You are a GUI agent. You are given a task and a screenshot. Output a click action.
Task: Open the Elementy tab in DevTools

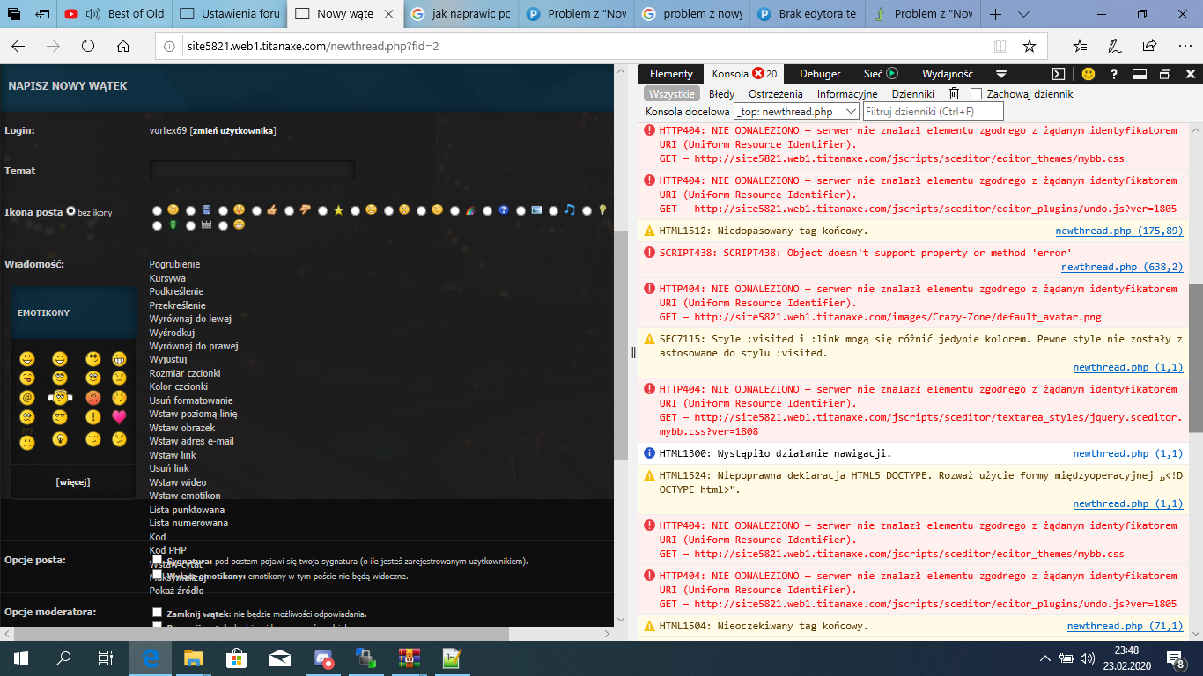point(671,74)
